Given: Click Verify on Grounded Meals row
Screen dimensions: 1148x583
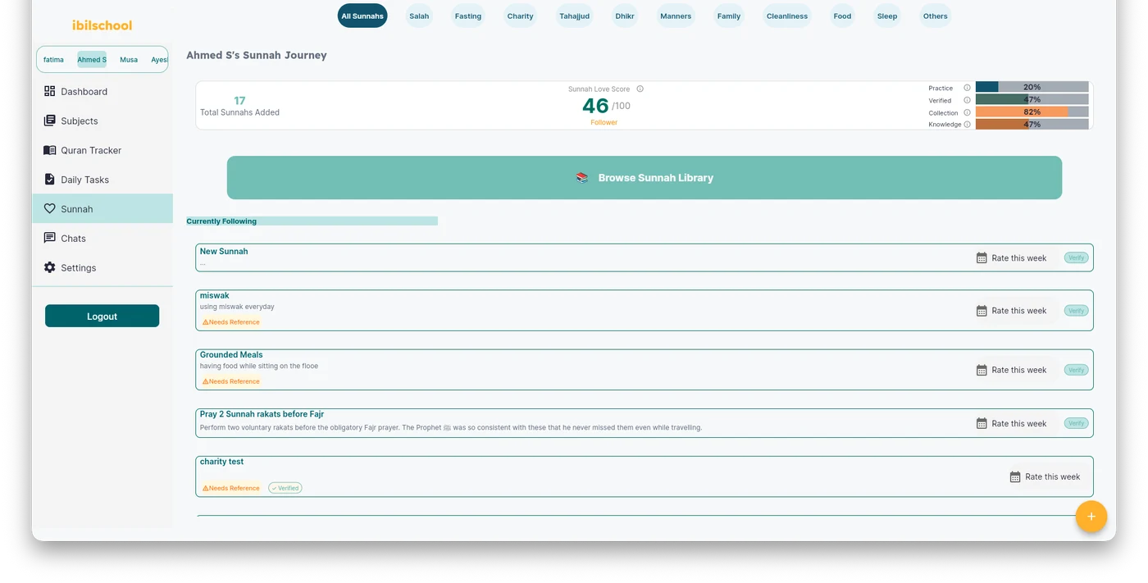Looking at the screenshot, I should point(1077,370).
